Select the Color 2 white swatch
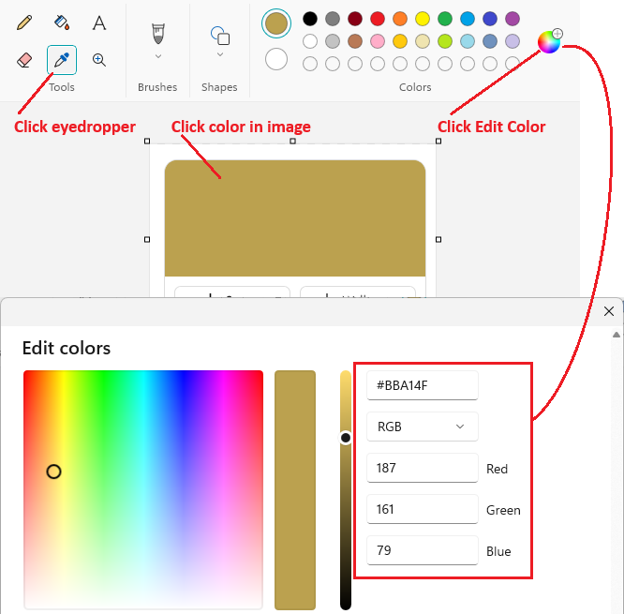This screenshot has height=614, width=624. point(276,59)
